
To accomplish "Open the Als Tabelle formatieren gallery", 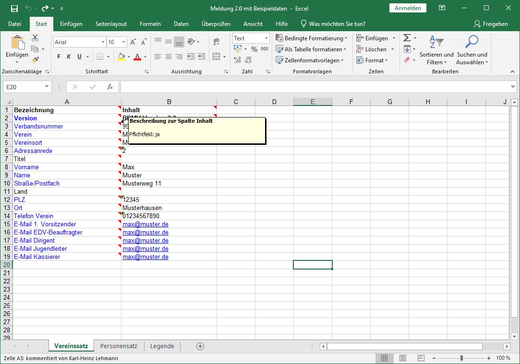I will tap(311, 49).
